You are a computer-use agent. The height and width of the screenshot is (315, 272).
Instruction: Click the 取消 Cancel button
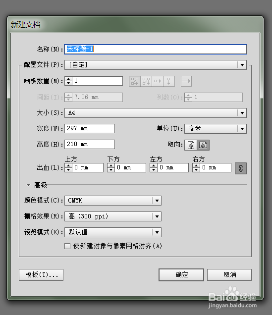[x=229, y=275]
